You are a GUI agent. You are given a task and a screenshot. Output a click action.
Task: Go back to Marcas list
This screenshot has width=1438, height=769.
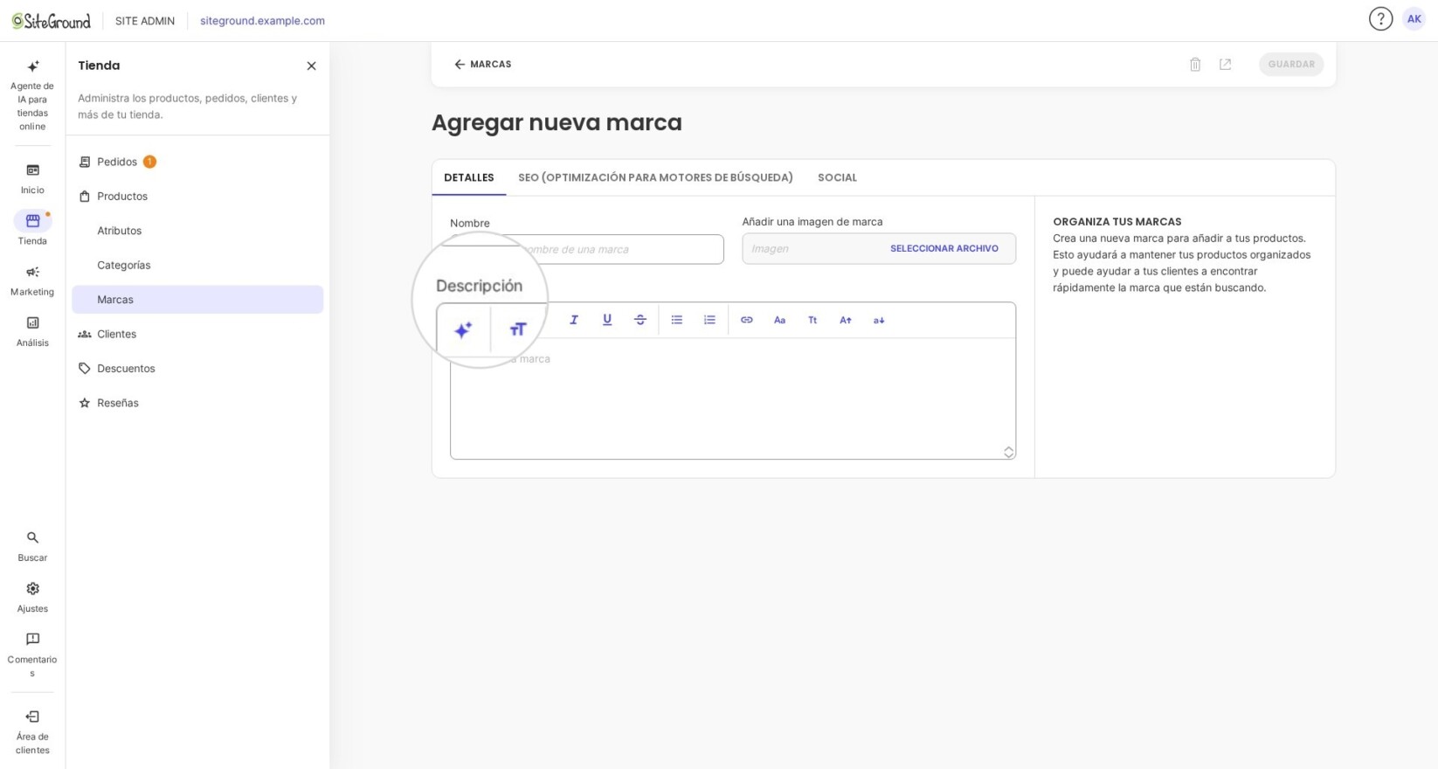483,64
